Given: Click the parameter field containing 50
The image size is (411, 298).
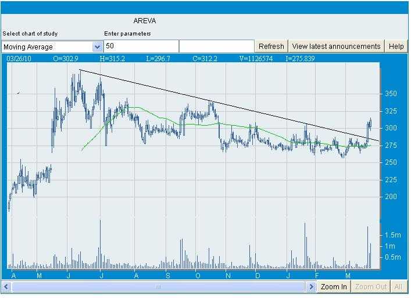Looking at the screenshot, I should (141, 46).
